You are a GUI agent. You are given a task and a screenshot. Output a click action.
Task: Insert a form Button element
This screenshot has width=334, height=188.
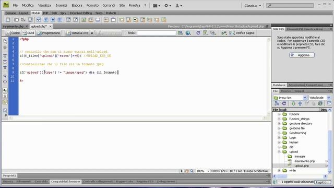[x=98, y=20]
